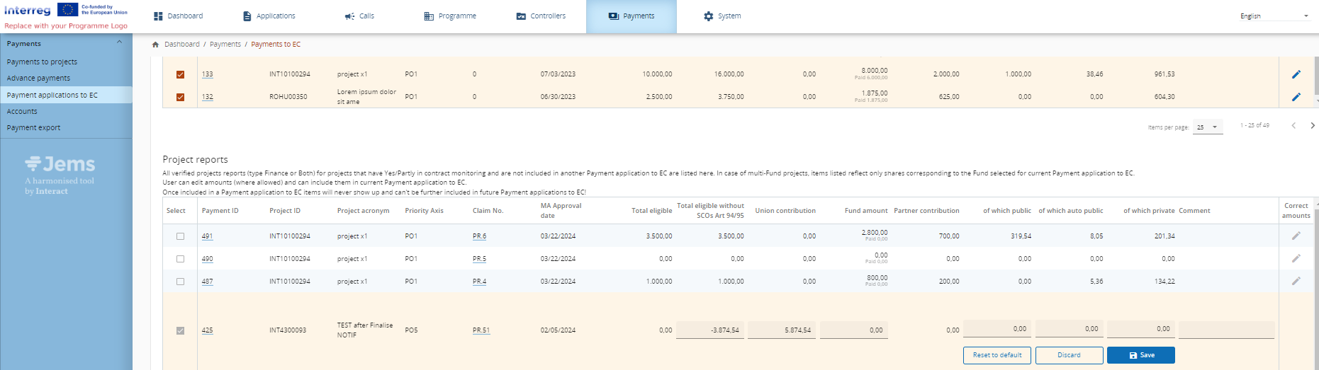
Task: Open the Items per page dropdown
Action: click(x=1207, y=127)
